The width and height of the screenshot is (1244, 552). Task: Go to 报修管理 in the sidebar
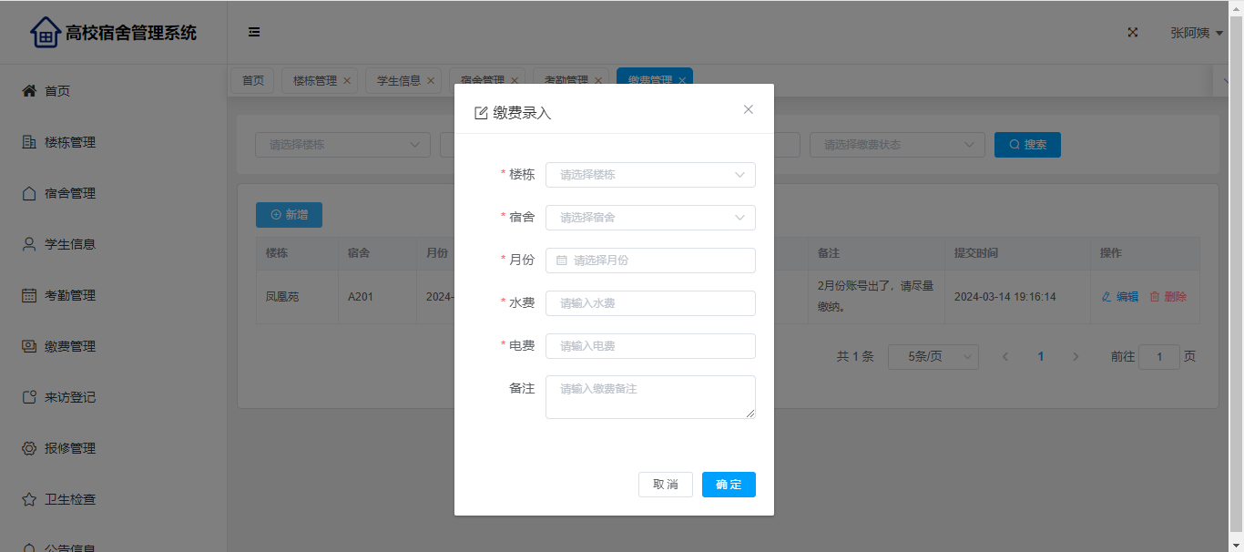tap(70, 448)
